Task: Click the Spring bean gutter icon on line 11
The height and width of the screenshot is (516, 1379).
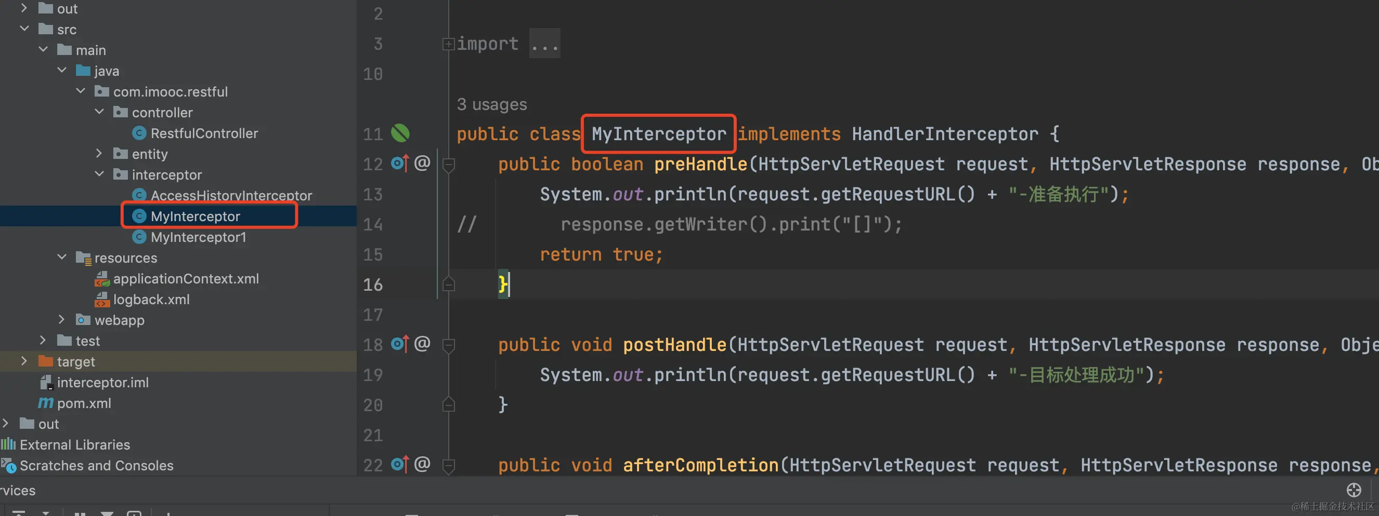Action: 400,133
